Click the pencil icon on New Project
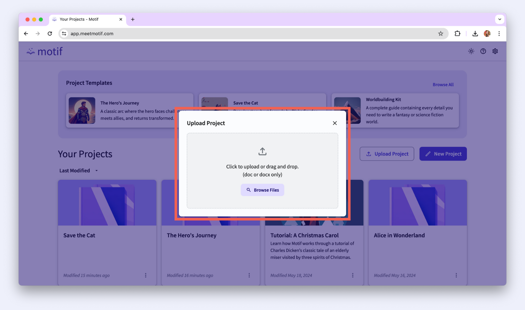 [x=428, y=154]
